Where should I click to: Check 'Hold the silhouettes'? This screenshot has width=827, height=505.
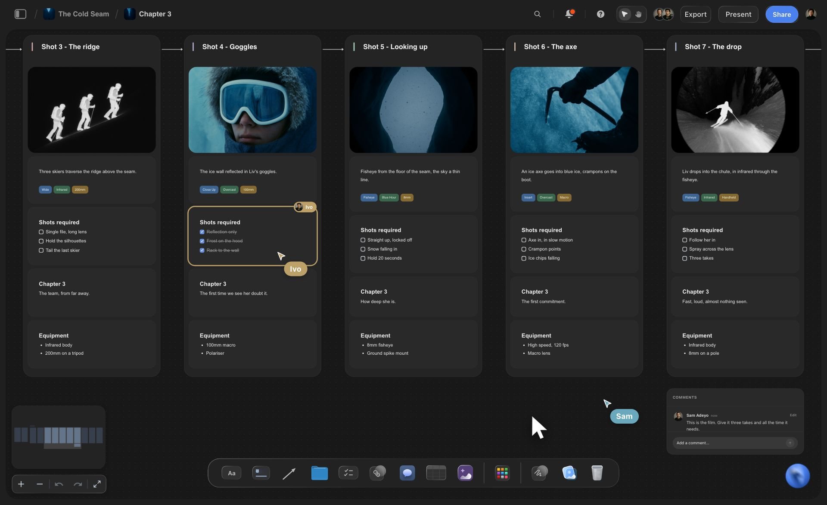[x=41, y=241]
